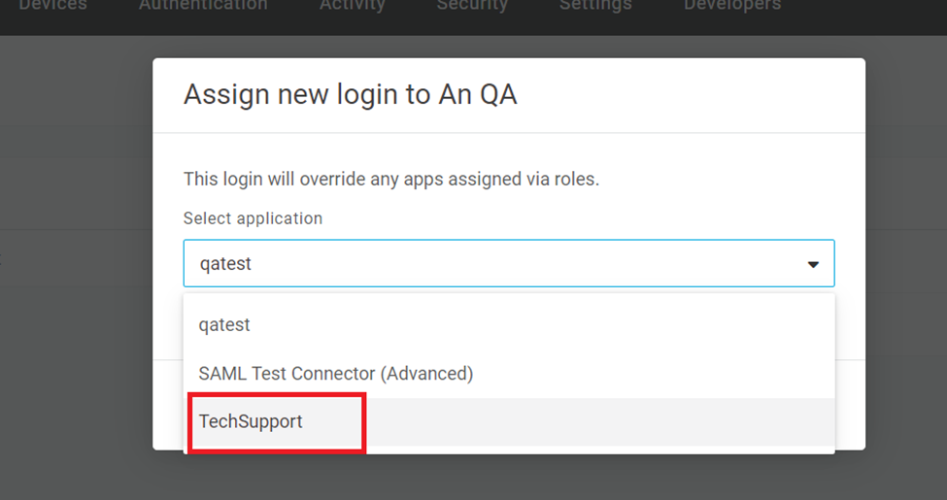Open the Devices menu in top navigation
The image size is (947, 500).
coord(52,6)
